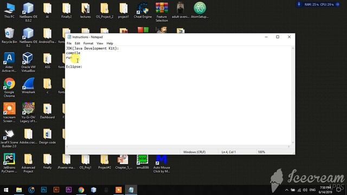Open Premiere Pro from the taskbar
This screenshot has height=195, width=347.
(69, 190)
